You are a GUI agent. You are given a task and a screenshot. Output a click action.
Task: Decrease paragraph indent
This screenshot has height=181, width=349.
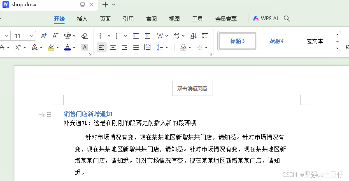click(136, 36)
